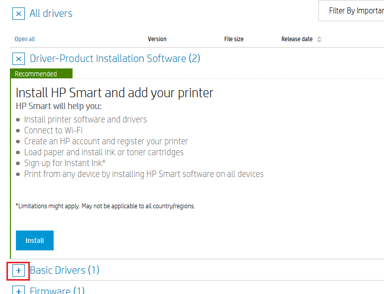The height and width of the screenshot is (294, 384).
Task: Click 'Load paper and install ink' text
Action: (x=104, y=152)
